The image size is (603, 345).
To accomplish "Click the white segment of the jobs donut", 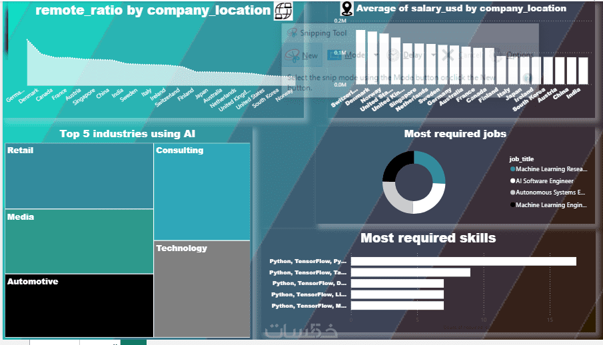I will point(432,200).
